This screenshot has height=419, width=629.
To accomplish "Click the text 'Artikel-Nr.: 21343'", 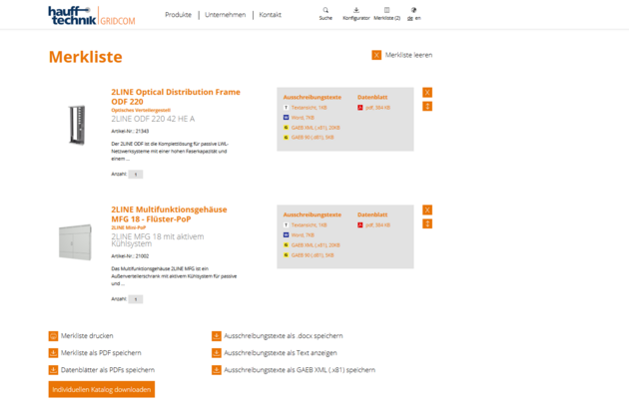I will (x=130, y=131).
